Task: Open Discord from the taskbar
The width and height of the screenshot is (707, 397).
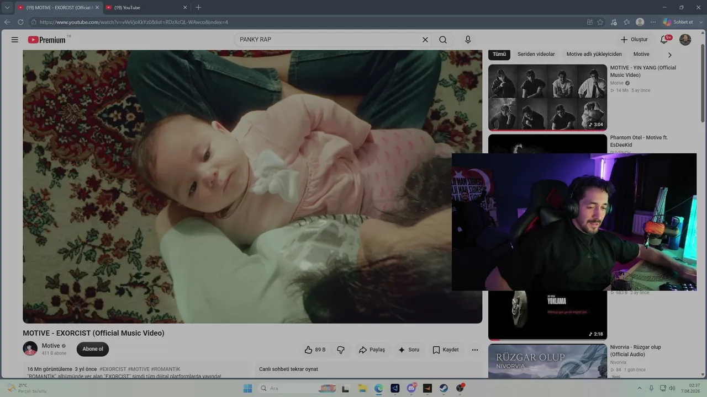Action: pyautogui.click(x=411, y=388)
